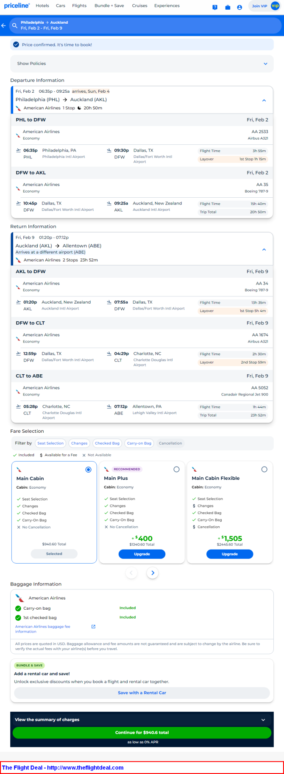
Task: Open the Cars menu item
Action: click(x=61, y=6)
